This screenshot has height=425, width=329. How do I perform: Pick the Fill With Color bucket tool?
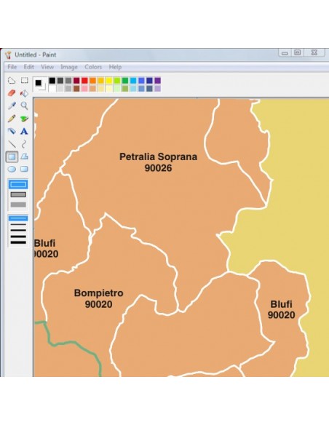(25, 93)
